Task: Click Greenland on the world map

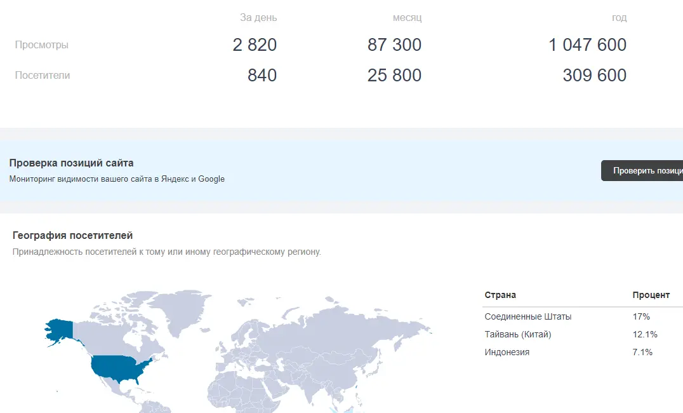Action: click(x=180, y=312)
